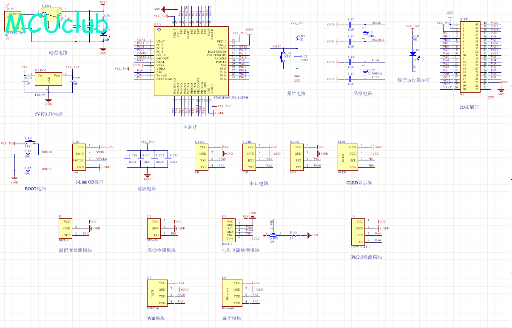Click the "IO拓展口" section label
Image resolution: width=512 pixels, height=328 pixels.
point(469,107)
